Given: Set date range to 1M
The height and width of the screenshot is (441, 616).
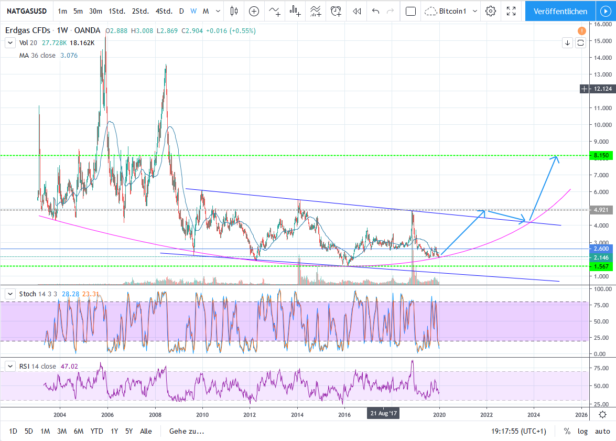Looking at the screenshot, I should click(x=45, y=431).
